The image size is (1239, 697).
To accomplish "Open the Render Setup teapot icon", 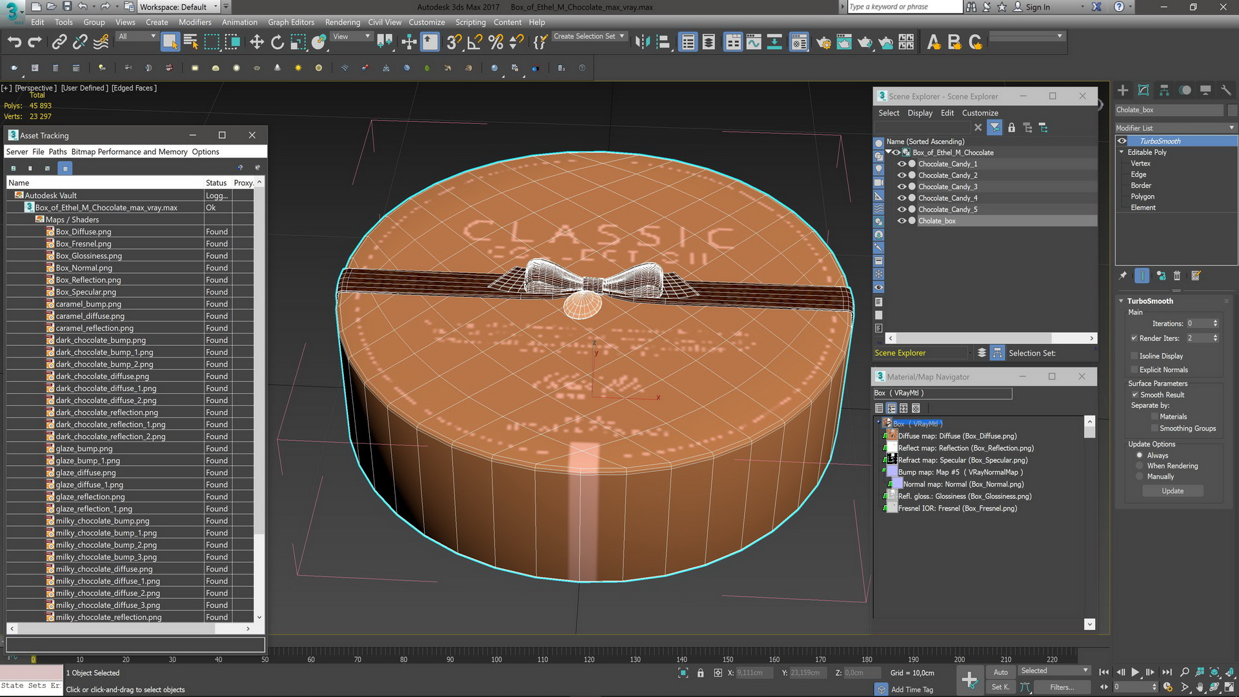I will [823, 43].
